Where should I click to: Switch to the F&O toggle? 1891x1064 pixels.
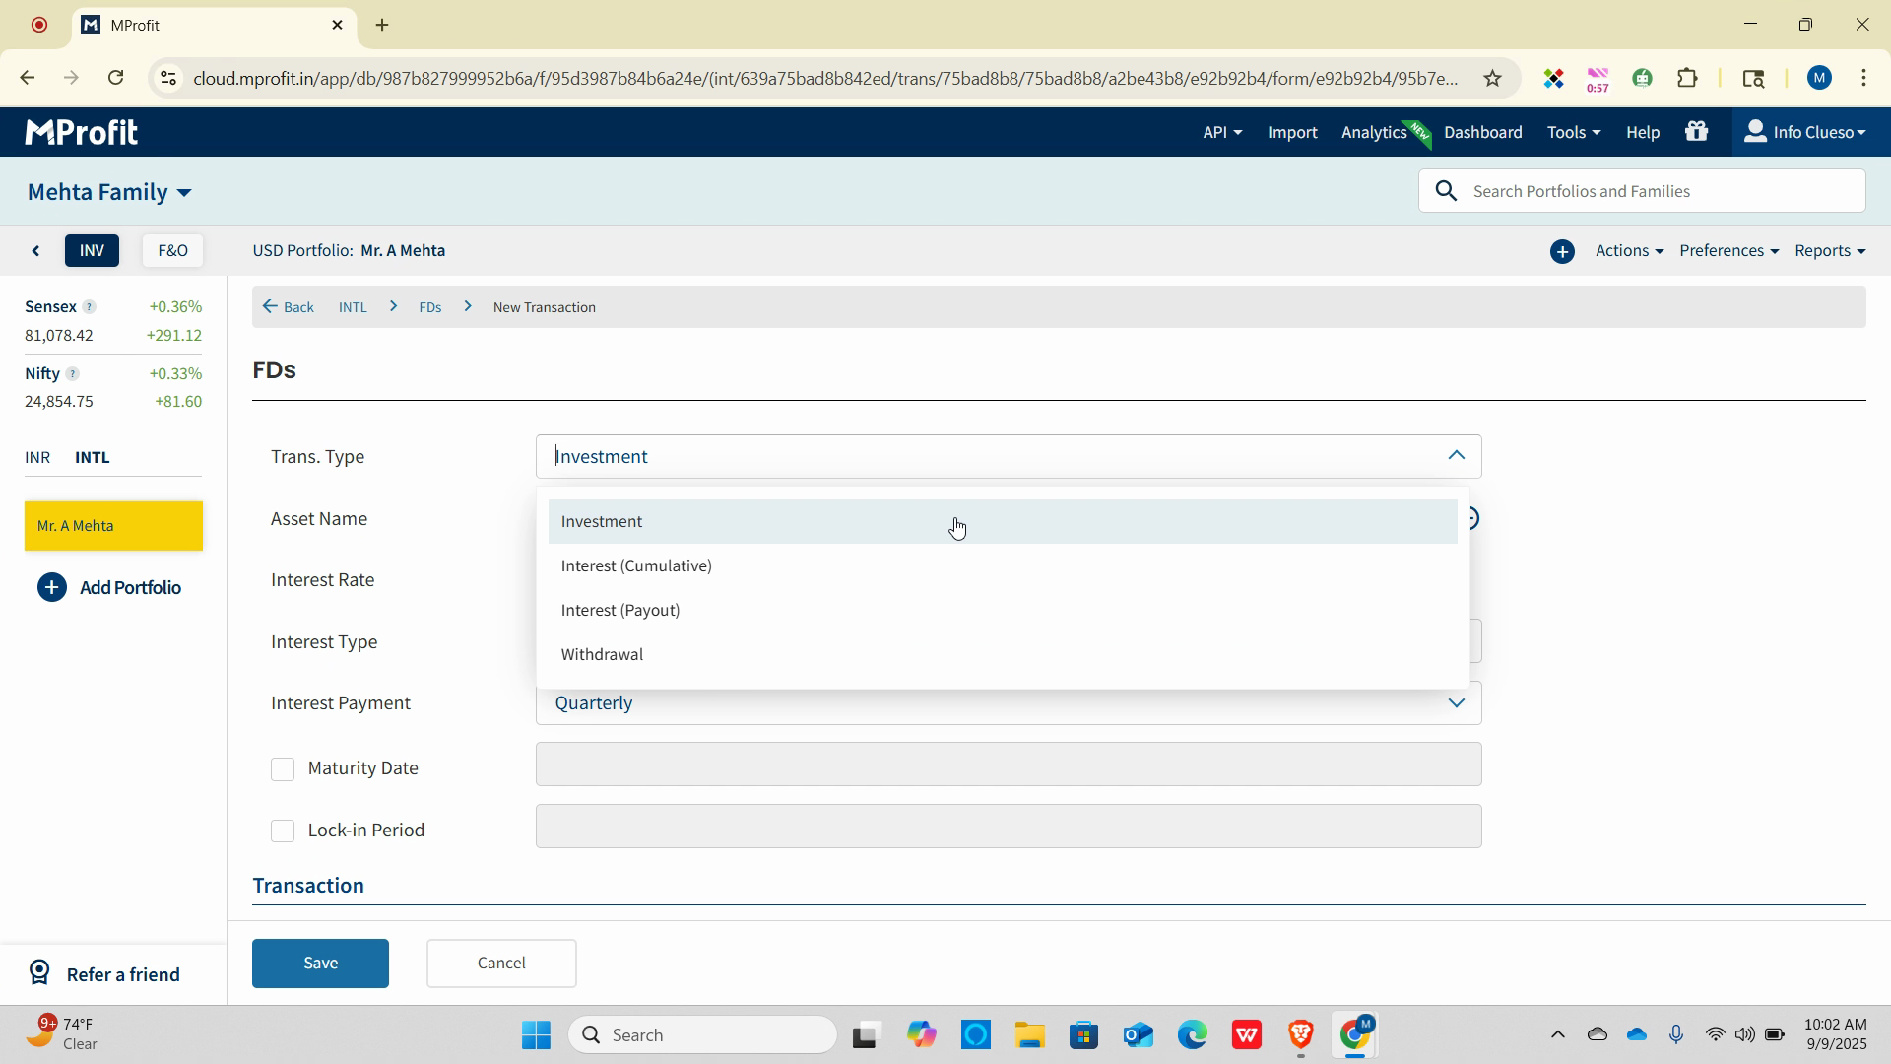(x=172, y=251)
